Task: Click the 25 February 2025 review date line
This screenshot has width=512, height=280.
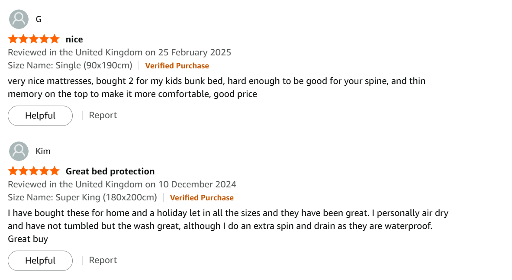Action: click(119, 52)
